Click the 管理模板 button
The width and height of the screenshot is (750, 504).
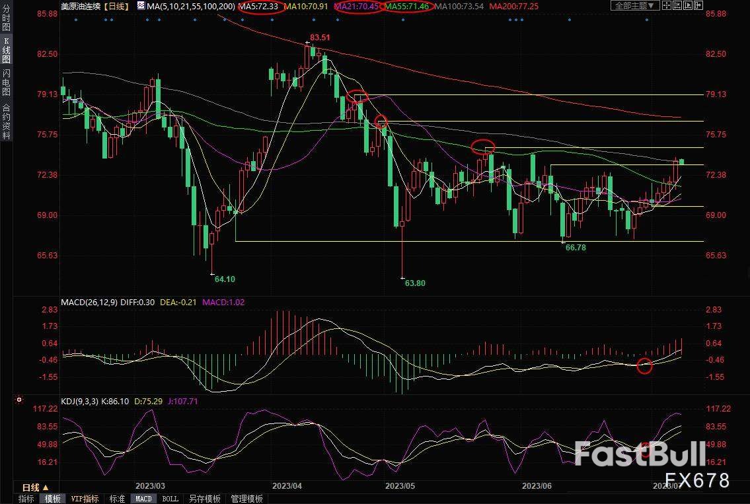246,499
